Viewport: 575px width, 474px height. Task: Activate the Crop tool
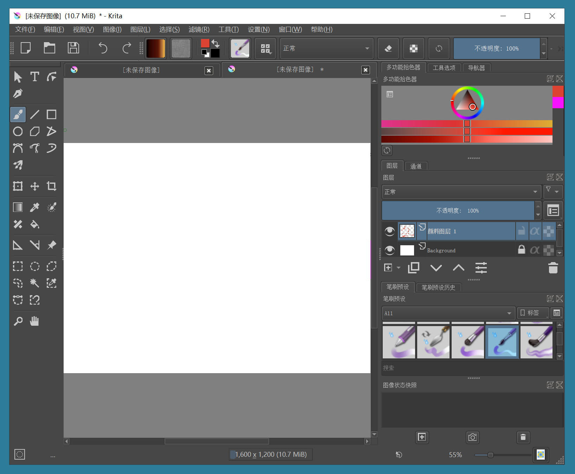(51, 186)
